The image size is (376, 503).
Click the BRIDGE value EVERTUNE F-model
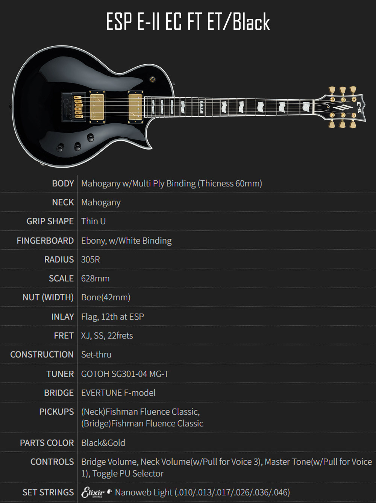(118, 393)
